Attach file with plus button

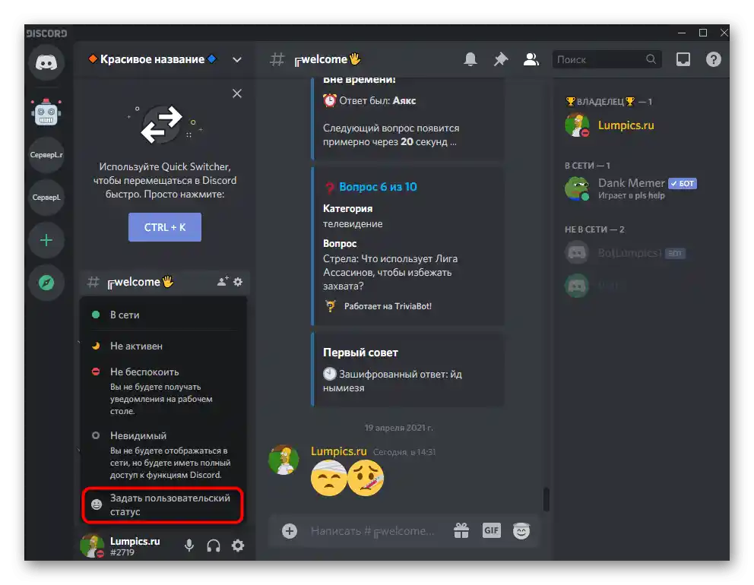click(290, 531)
